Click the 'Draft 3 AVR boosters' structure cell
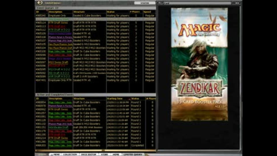Image resolution: width=277 pixels, height=156 pixels. click(x=85, y=77)
